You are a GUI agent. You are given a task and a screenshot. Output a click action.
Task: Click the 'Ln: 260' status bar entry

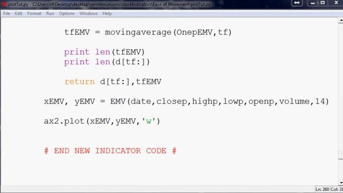tap(322, 189)
